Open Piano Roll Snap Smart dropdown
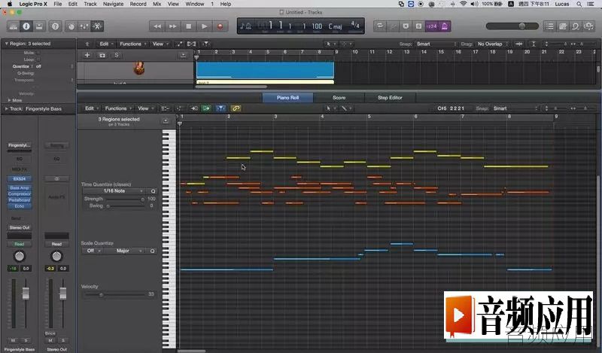The width and height of the screenshot is (602, 353). pyautogui.click(x=515, y=108)
